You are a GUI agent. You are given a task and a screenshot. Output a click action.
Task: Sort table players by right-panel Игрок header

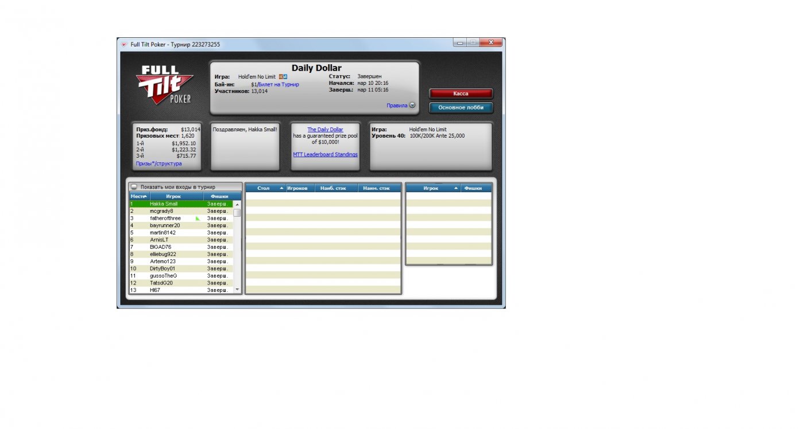coord(434,188)
